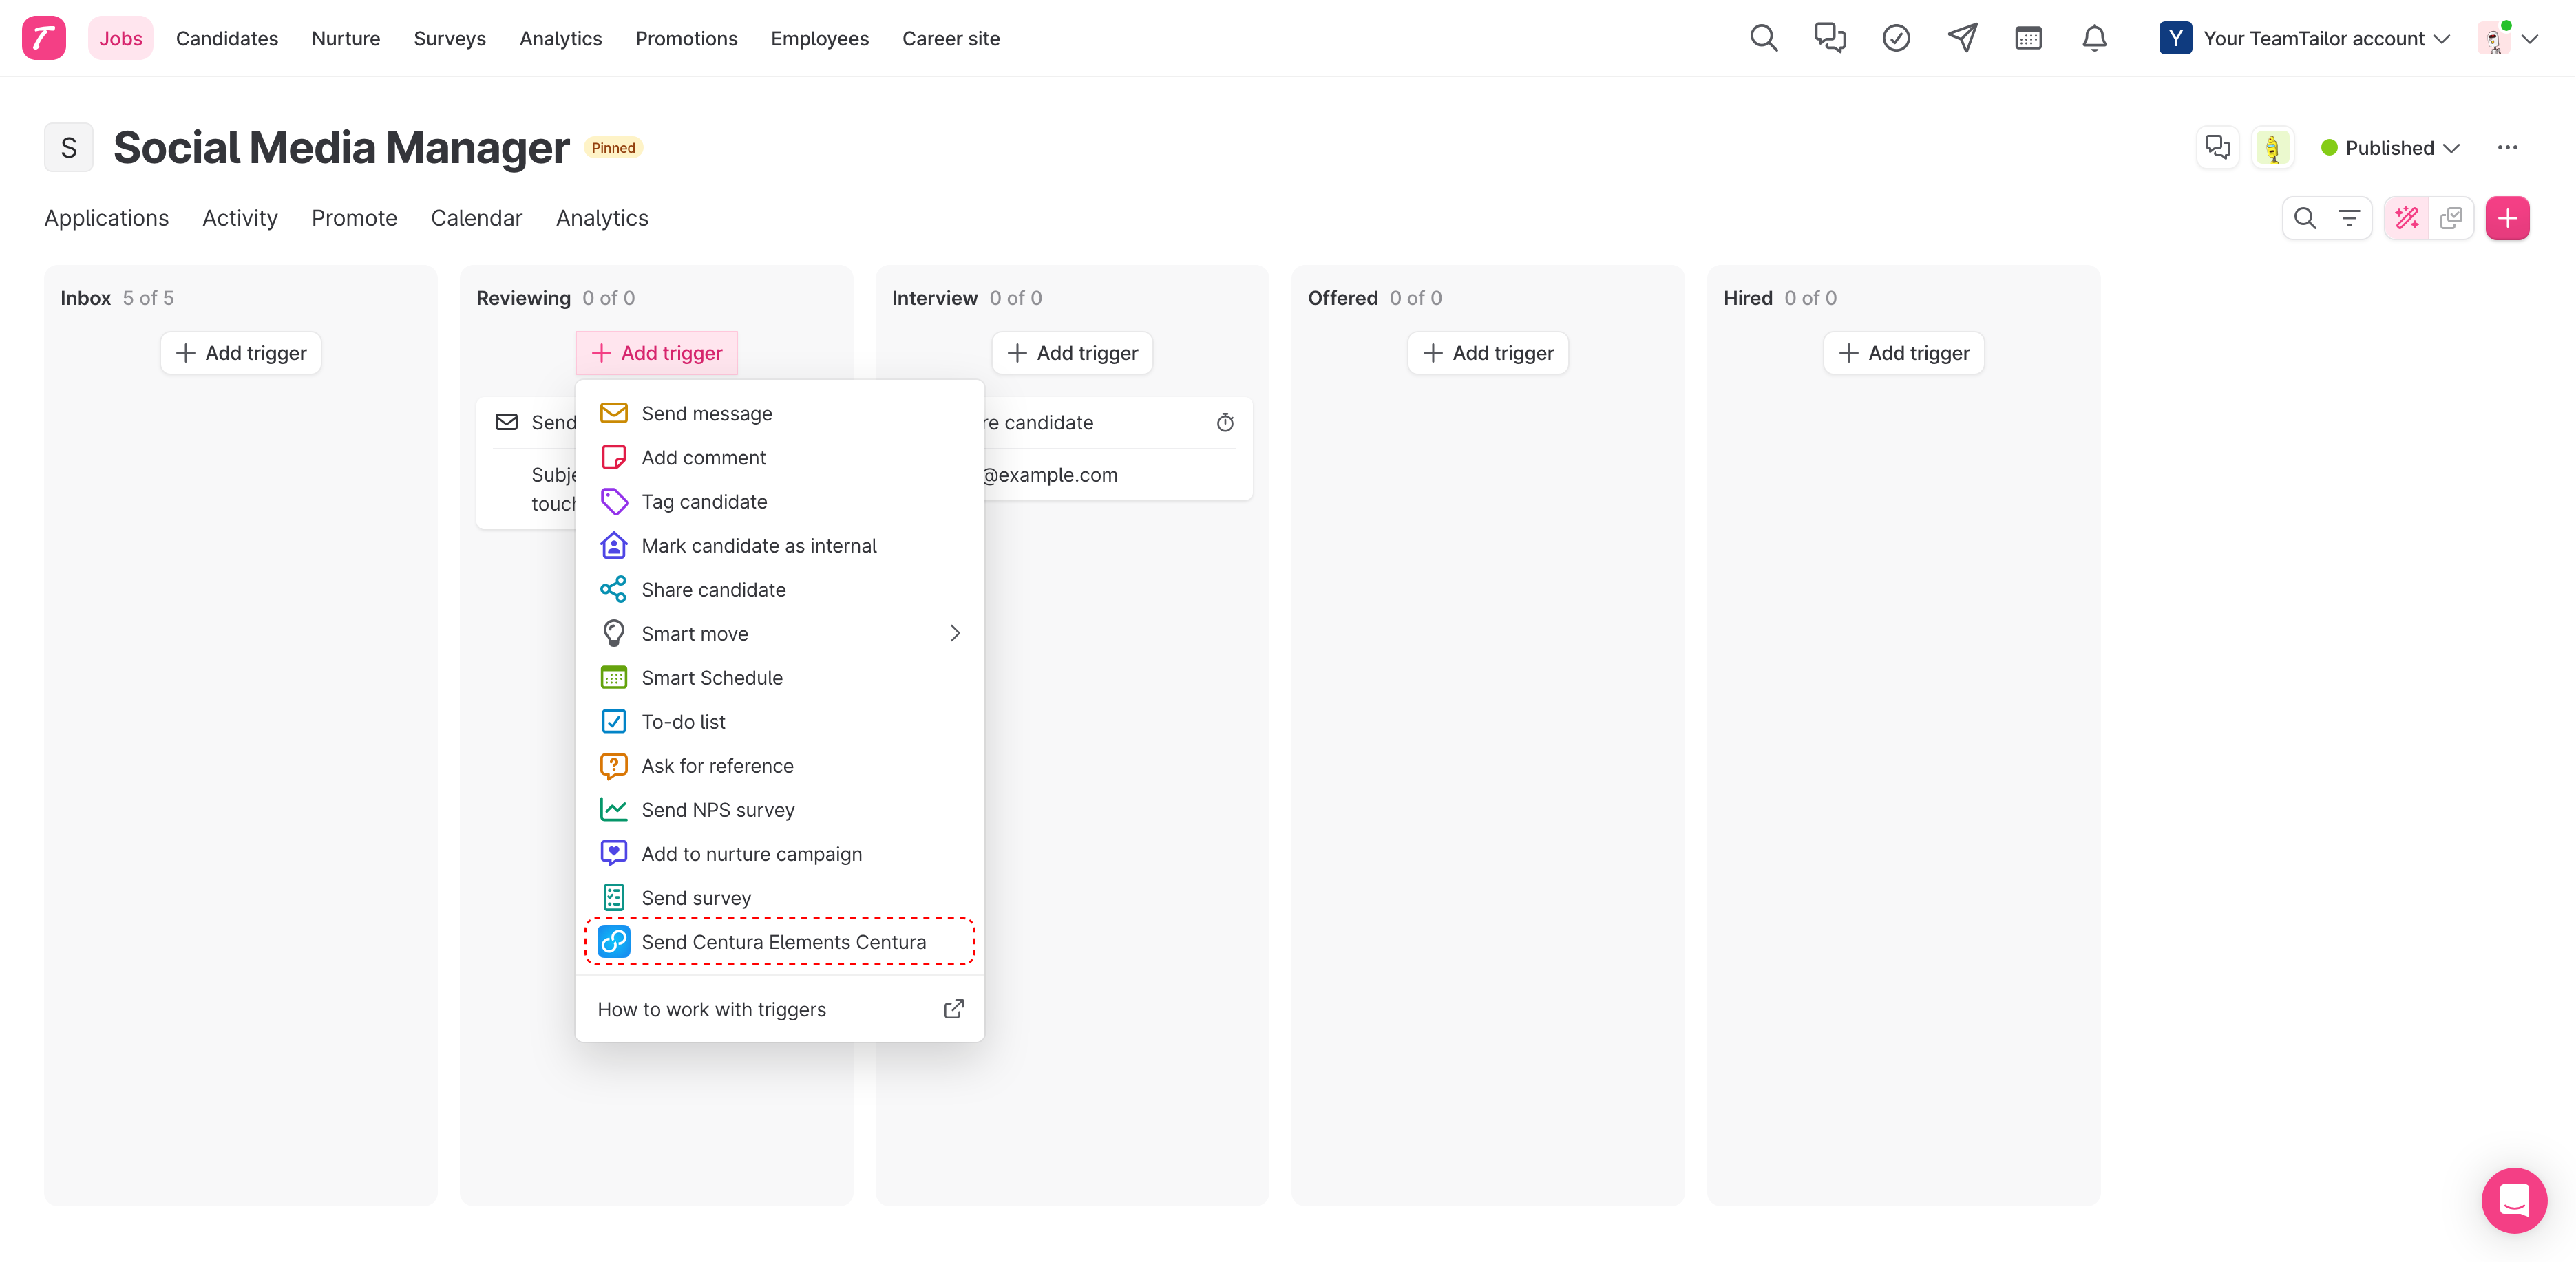Open the global search icon in top bar
The height and width of the screenshot is (1262, 2576).
(x=1764, y=38)
